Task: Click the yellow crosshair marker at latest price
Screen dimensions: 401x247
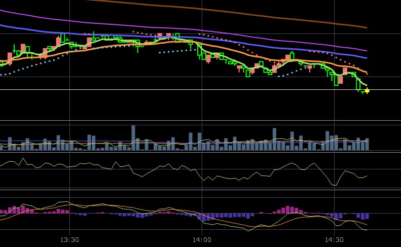Action: [367, 91]
